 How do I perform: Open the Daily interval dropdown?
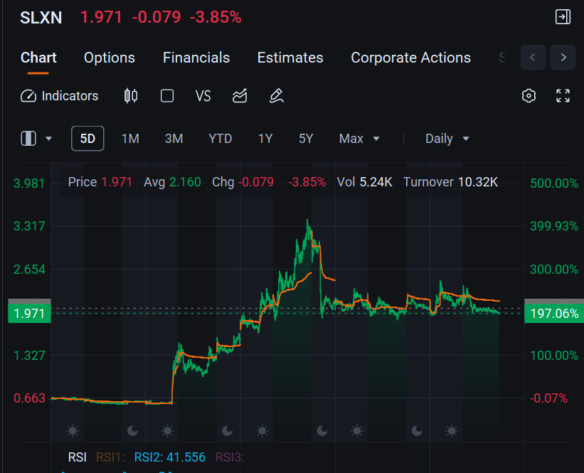[x=447, y=139]
